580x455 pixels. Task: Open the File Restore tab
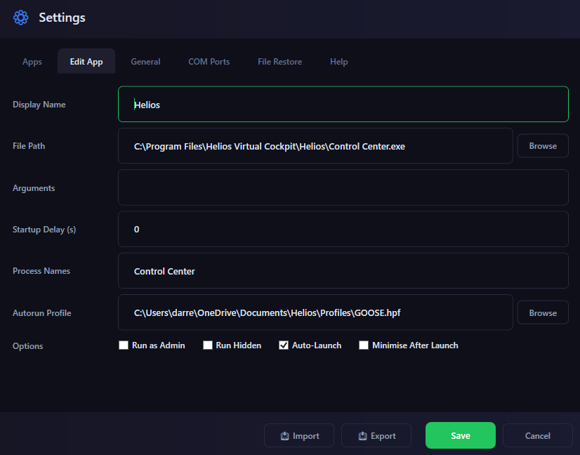279,62
